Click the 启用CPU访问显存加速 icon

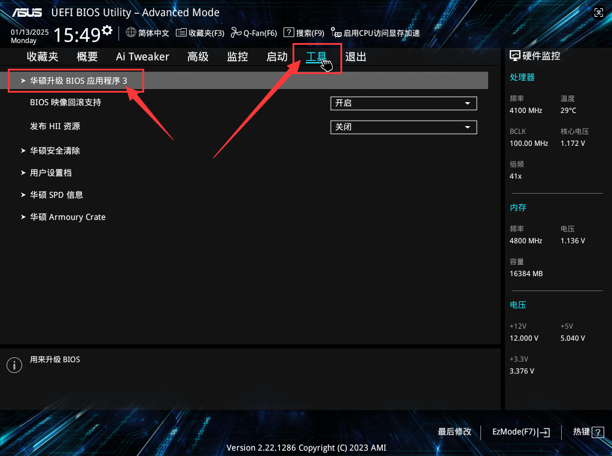(336, 33)
